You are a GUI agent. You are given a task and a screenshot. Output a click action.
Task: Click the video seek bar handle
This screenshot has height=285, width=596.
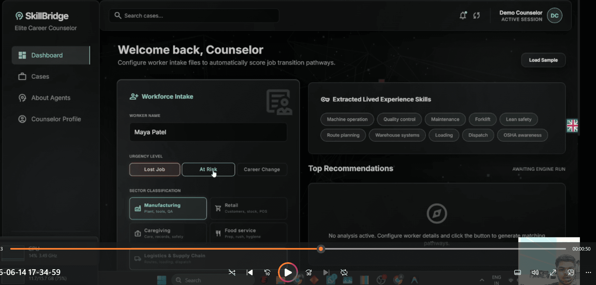[x=321, y=249]
